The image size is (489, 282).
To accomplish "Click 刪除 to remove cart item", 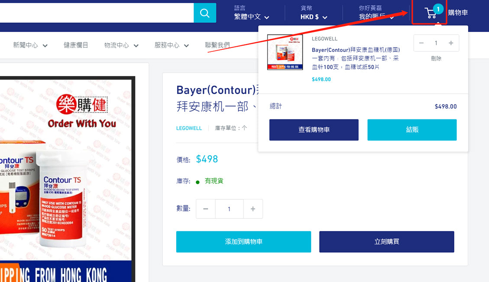I will [x=436, y=58].
